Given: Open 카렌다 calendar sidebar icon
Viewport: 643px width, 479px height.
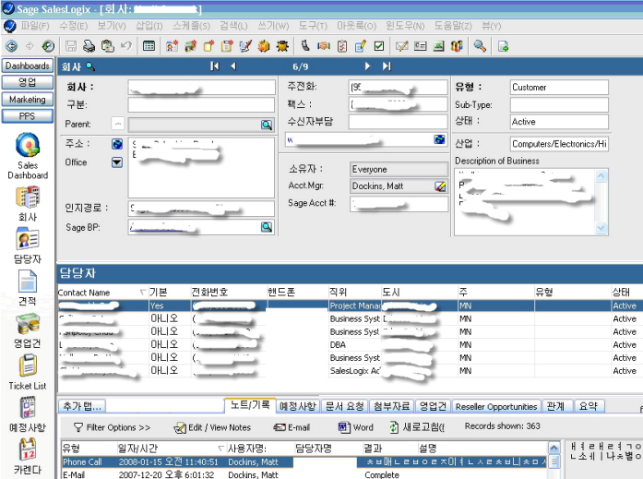Looking at the screenshot, I should (28, 456).
